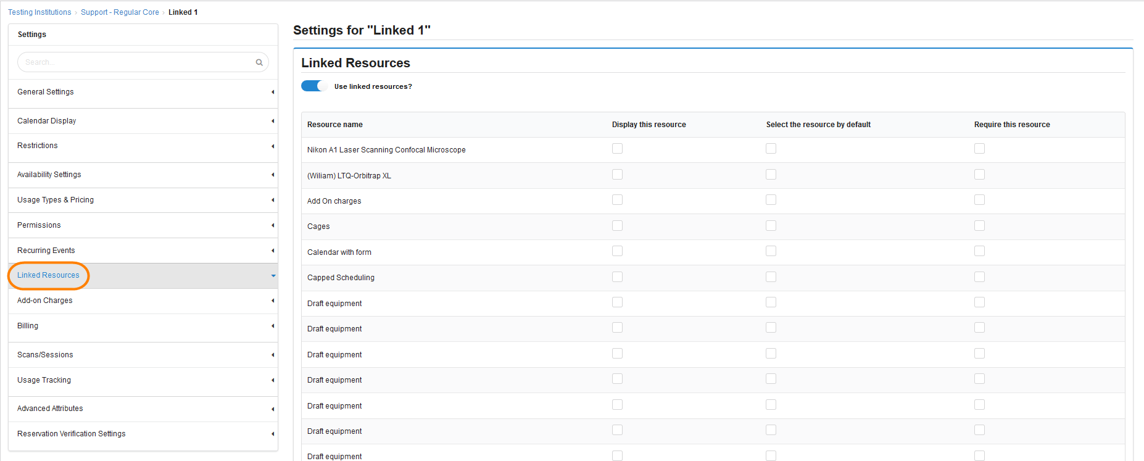This screenshot has height=461, width=1144.
Task: Open the Usage Types & Pricing section
Action: click(56, 200)
